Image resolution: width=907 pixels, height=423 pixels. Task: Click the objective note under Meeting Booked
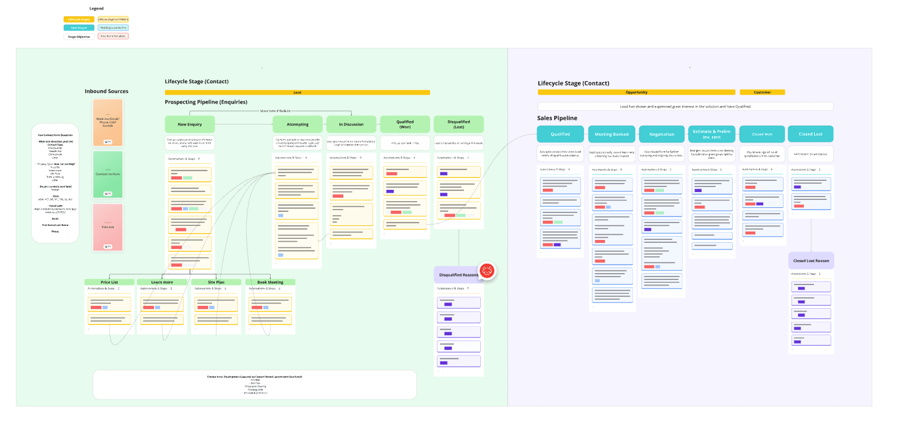612,154
